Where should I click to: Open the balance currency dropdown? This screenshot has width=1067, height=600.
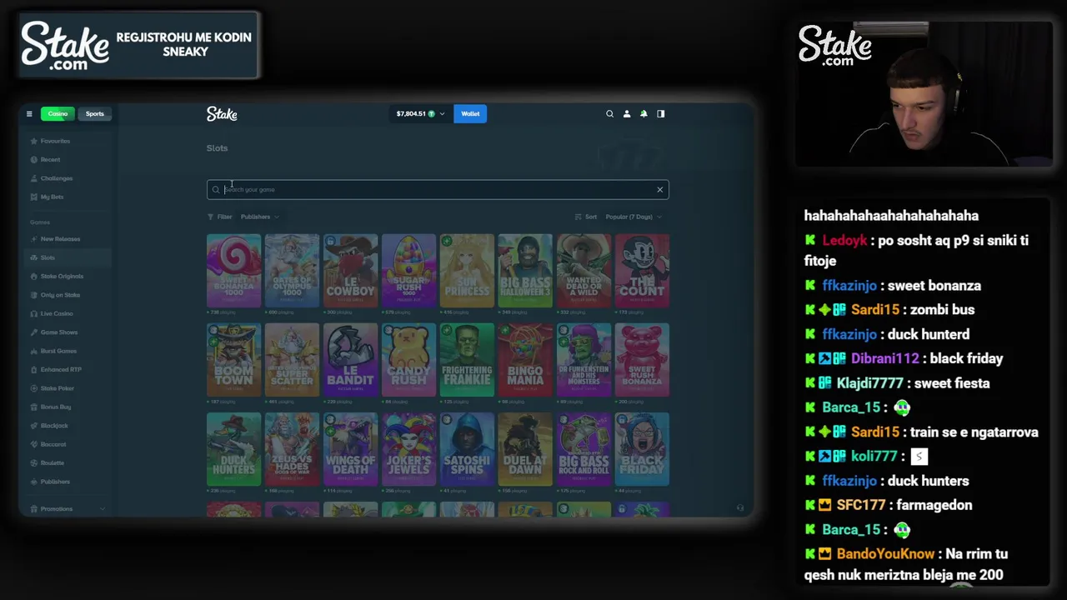click(421, 114)
